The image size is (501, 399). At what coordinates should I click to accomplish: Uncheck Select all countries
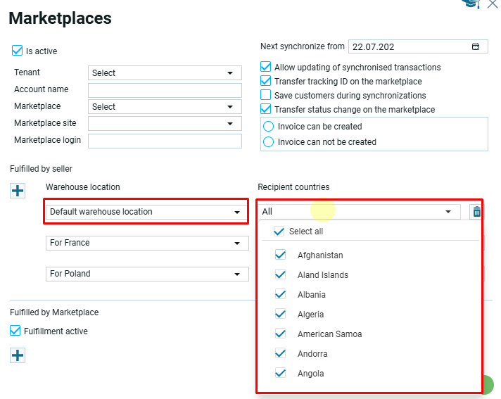coord(279,231)
